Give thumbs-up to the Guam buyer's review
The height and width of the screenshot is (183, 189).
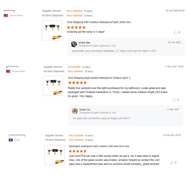(172, 163)
